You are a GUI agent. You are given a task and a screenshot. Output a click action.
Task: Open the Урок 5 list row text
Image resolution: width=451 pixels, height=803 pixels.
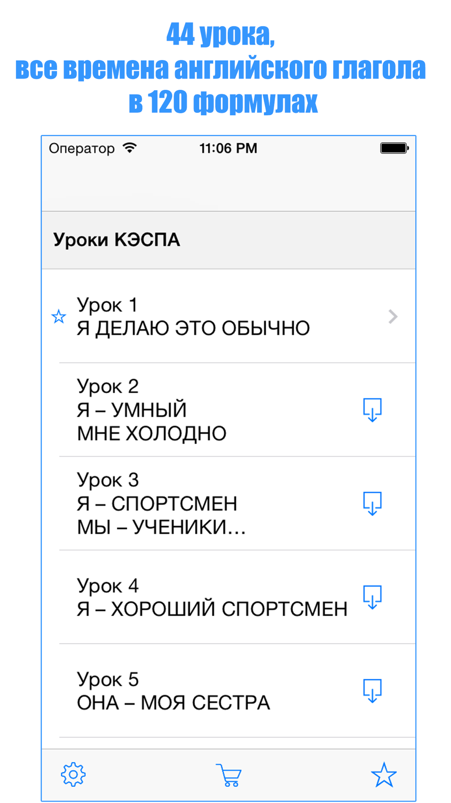173,691
